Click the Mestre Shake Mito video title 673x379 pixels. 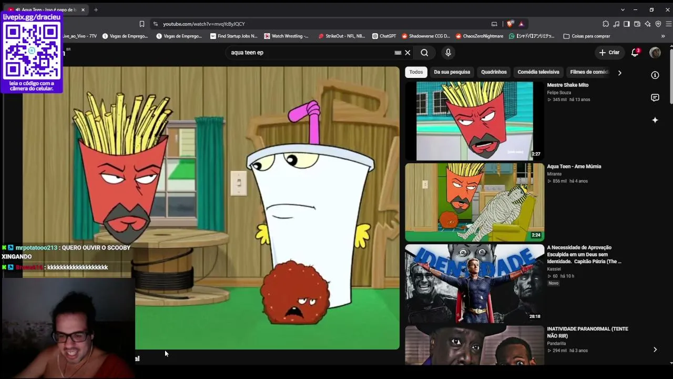[568, 85]
